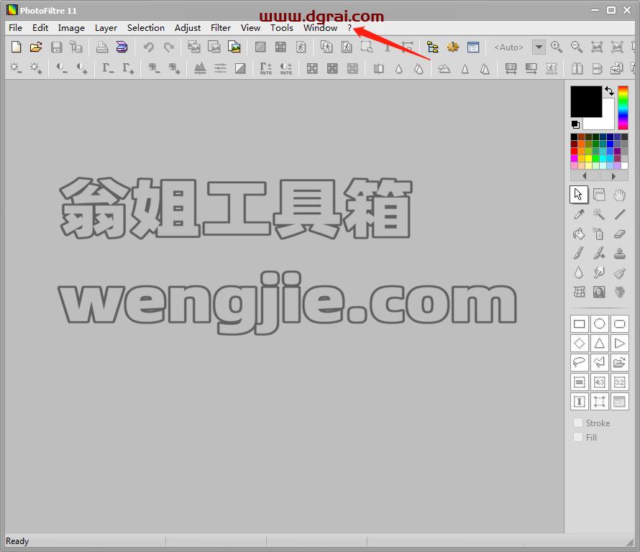Image resolution: width=640 pixels, height=552 pixels.
Task: Select the Eraser tool
Action: pyautogui.click(x=619, y=234)
